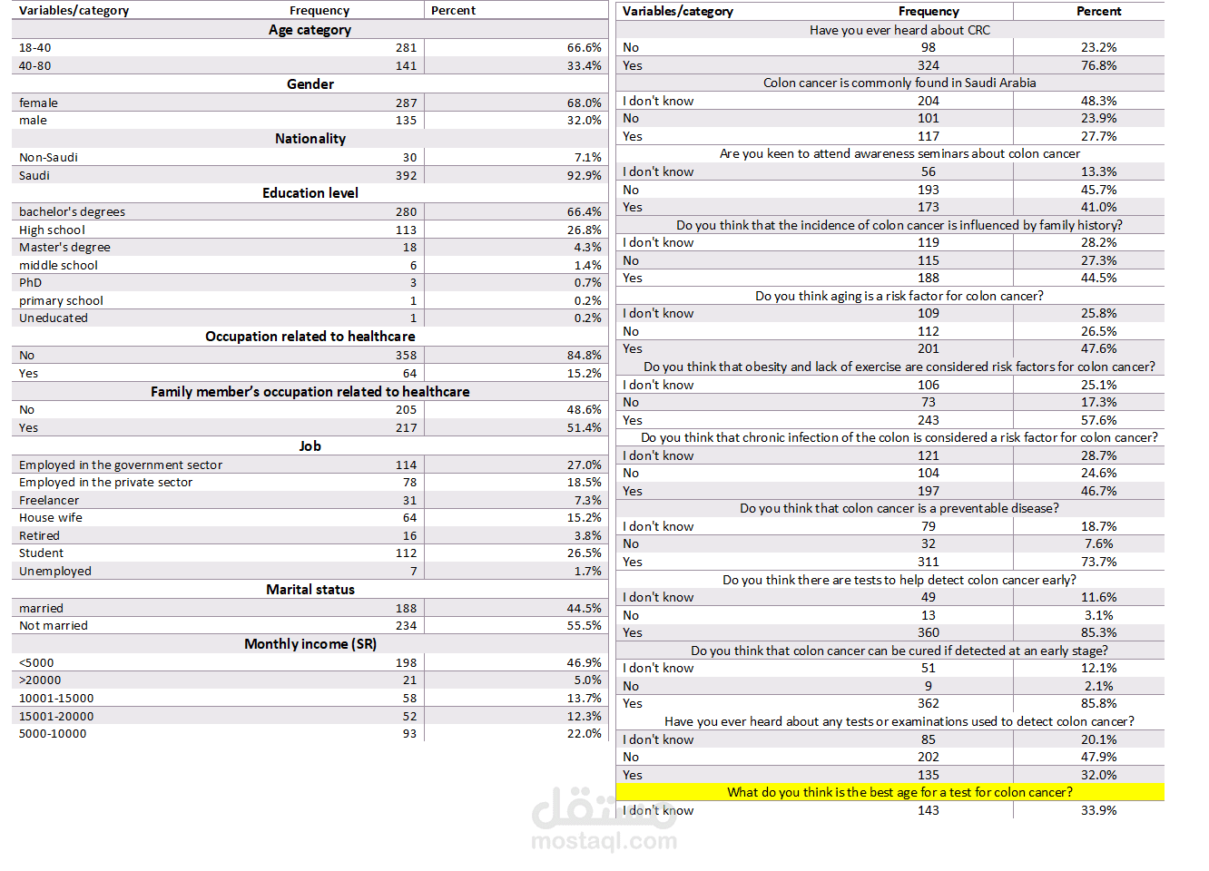This screenshot has height=871, width=1209.
Task: Select the 'Age category' section heading
Action: tap(310, 30)
